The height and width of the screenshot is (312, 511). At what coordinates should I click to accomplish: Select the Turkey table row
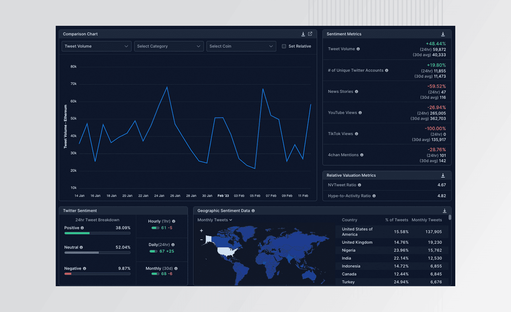pyautogui.click(x=392, y=282)
